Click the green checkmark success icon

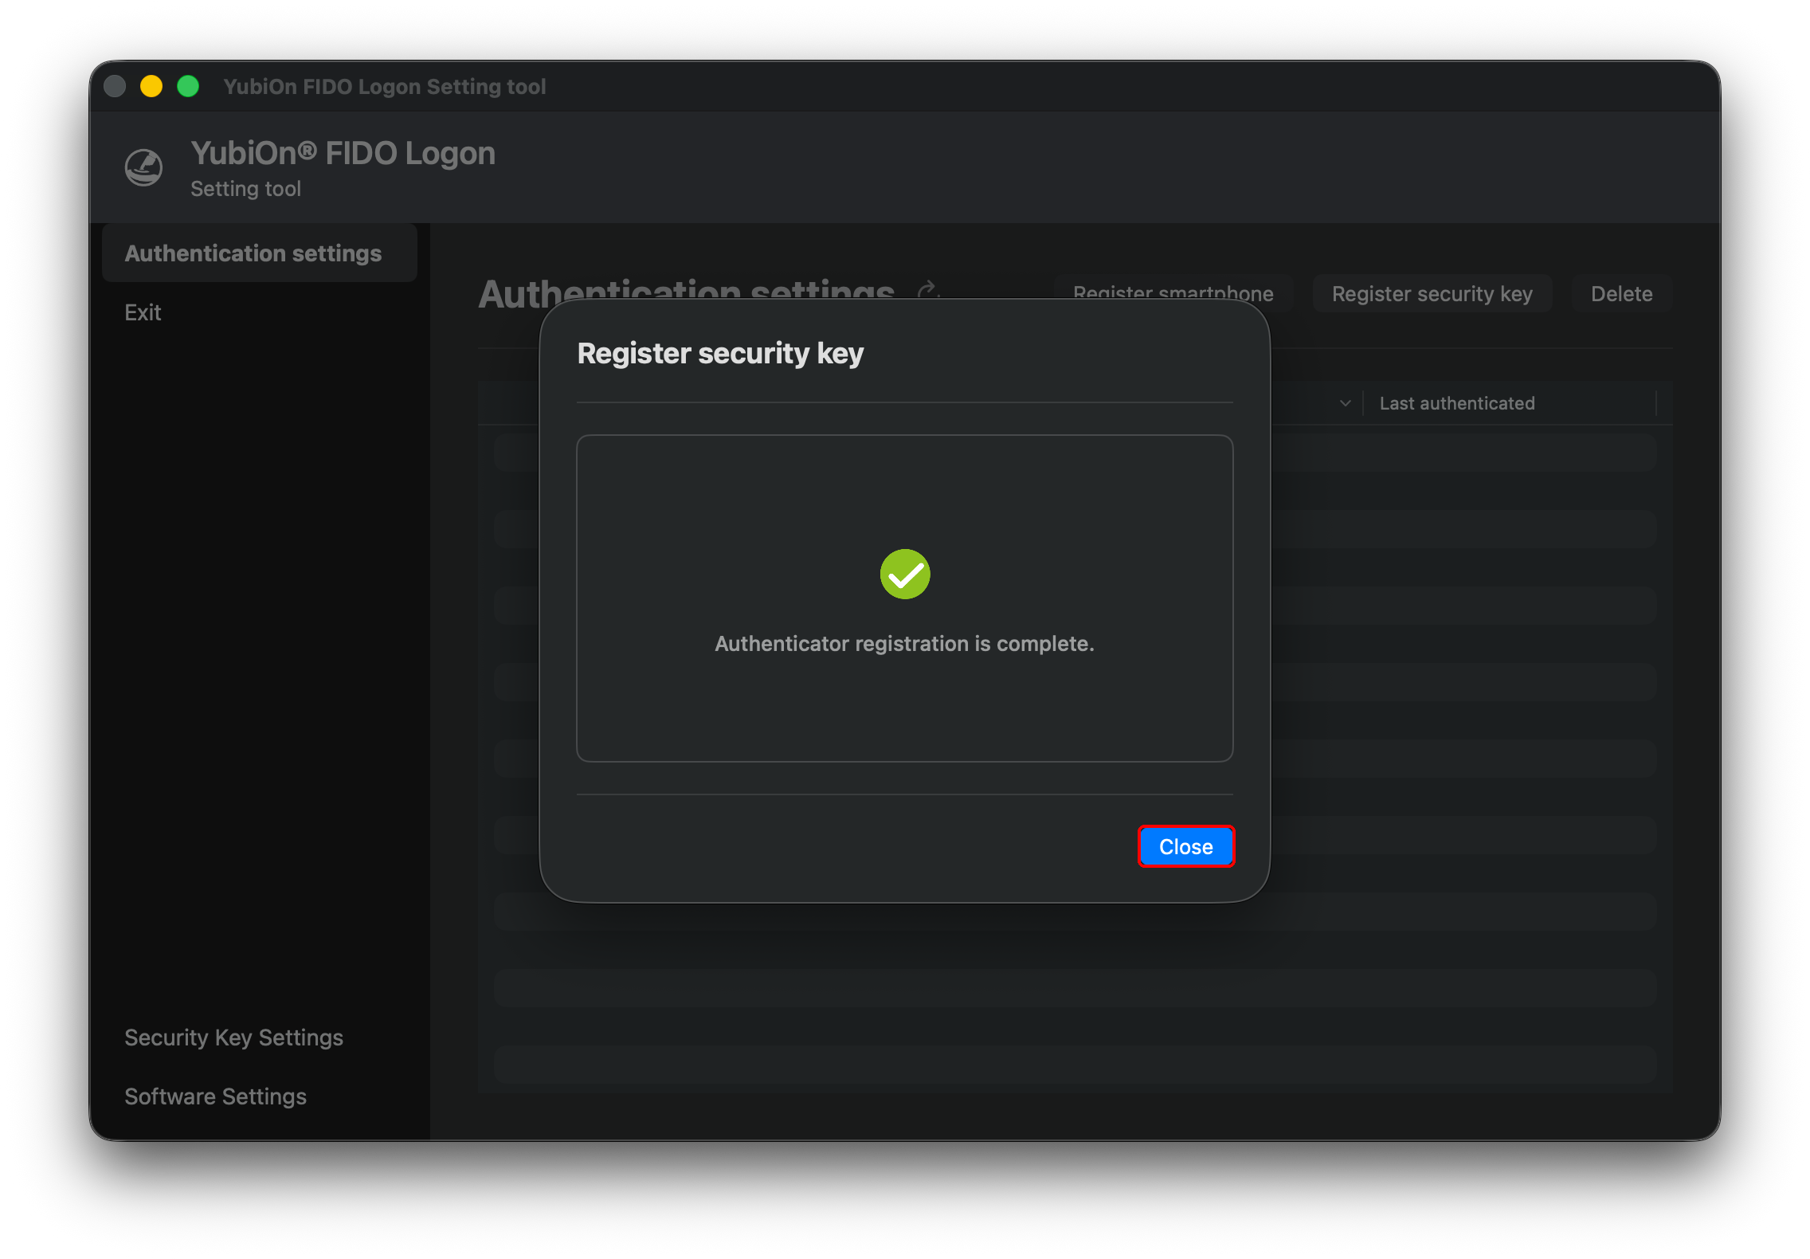click(905, 574)
